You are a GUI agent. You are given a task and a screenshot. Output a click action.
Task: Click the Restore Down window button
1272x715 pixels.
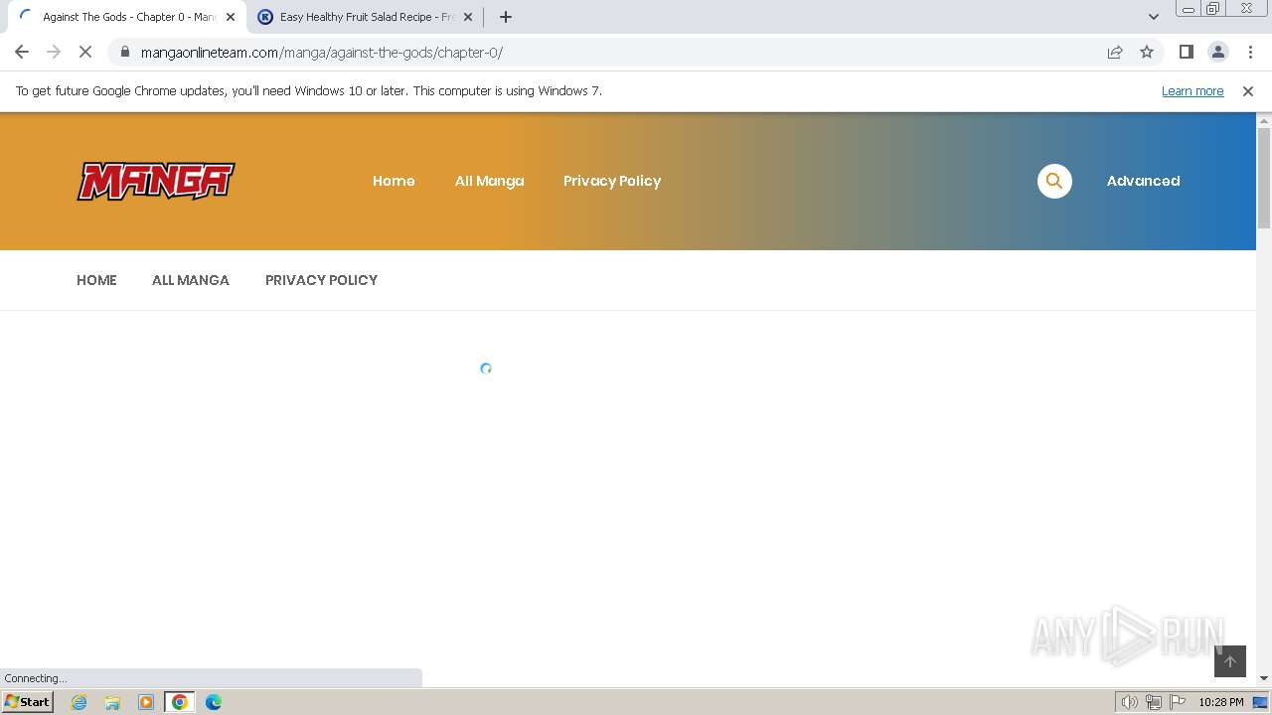(1213, 9)
